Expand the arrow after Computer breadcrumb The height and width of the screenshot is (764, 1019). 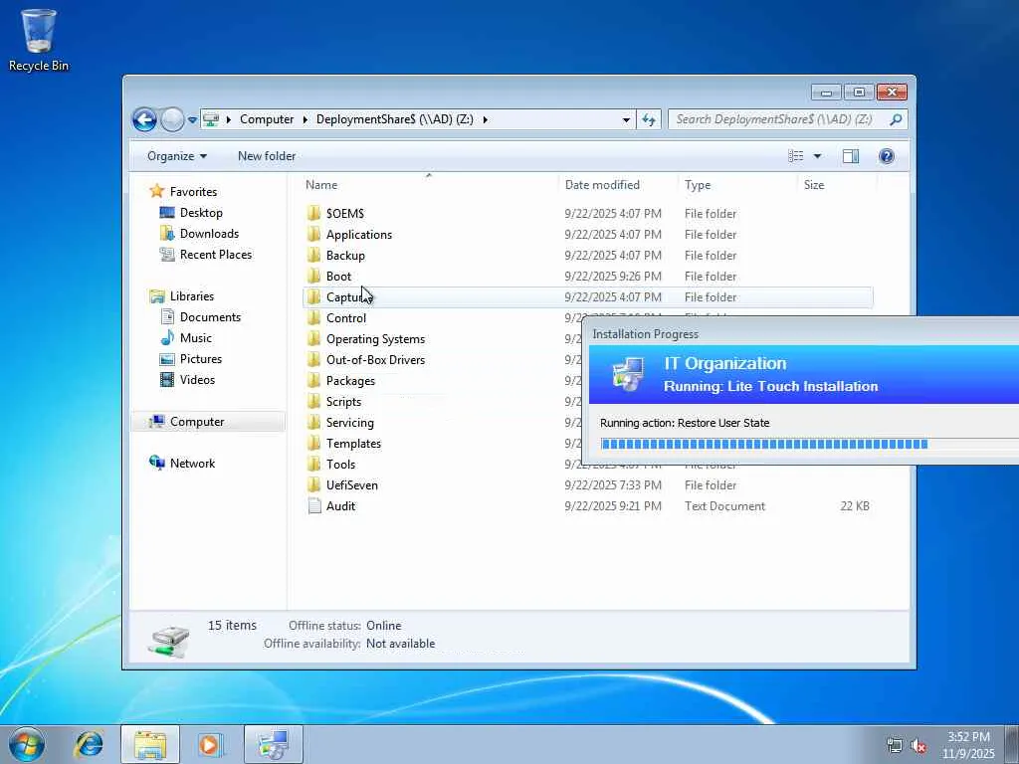pyautogui.click(x=305, y=119)
